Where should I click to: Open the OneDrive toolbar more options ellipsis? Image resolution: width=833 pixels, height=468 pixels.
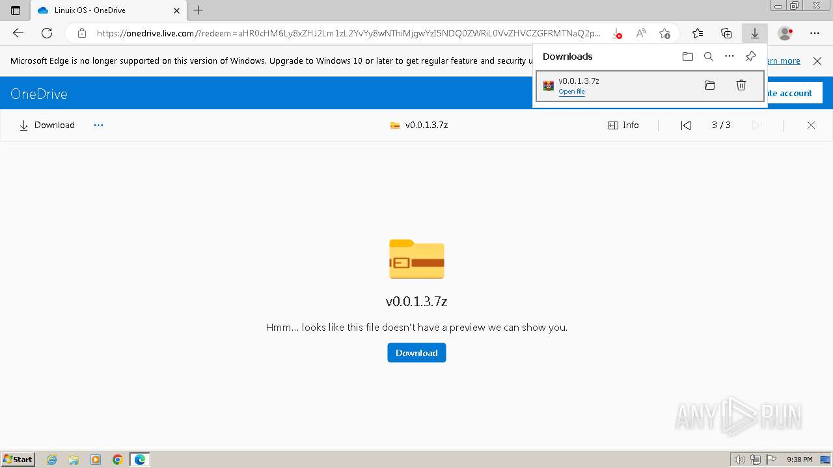pyautogui.click(x=98, y=125)
